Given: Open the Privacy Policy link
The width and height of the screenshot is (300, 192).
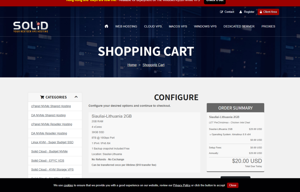Looking at the screenshot, I should [182, 185].
